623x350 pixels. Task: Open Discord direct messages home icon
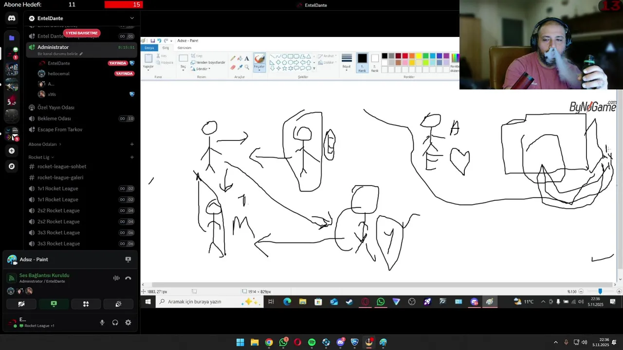(x=12, y=18)
